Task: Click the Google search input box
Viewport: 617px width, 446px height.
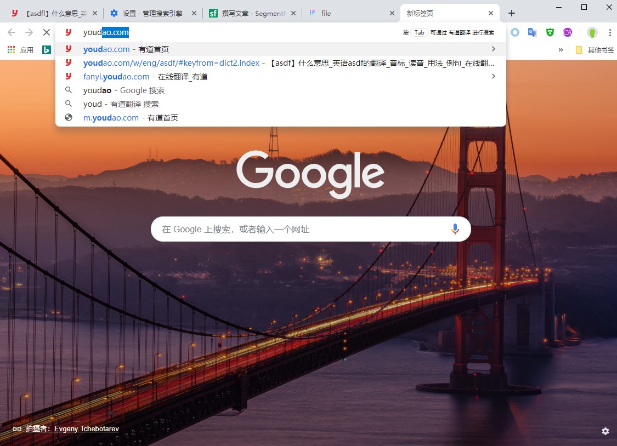Action: tap(302, 229)
